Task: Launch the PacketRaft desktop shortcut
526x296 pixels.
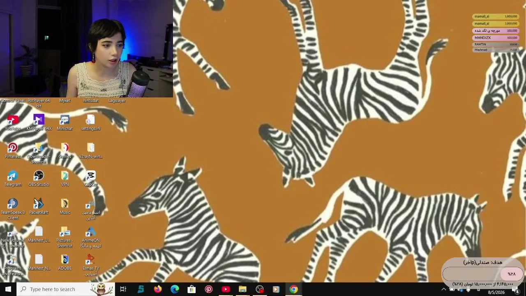Action: (39, 207)
